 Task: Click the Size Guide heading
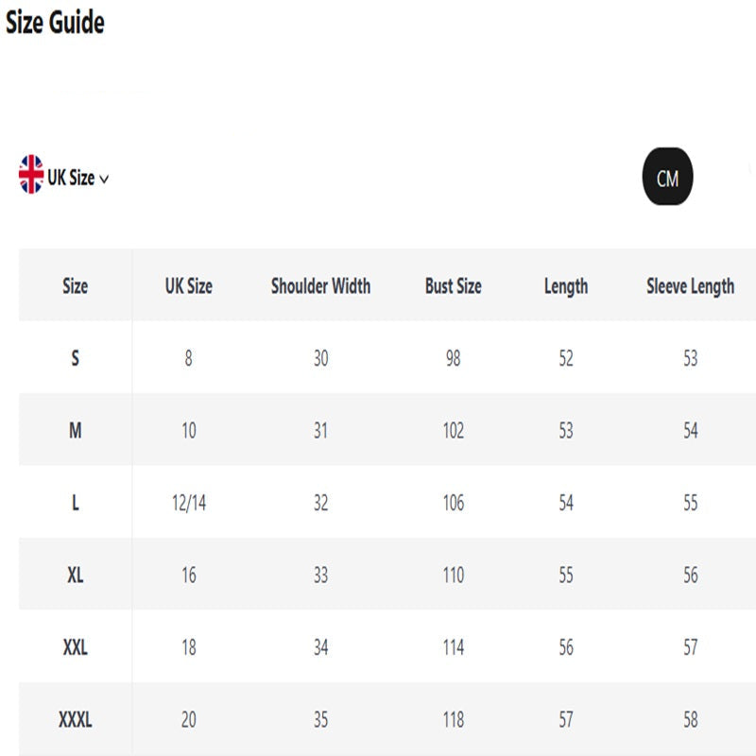pos(56,23)
